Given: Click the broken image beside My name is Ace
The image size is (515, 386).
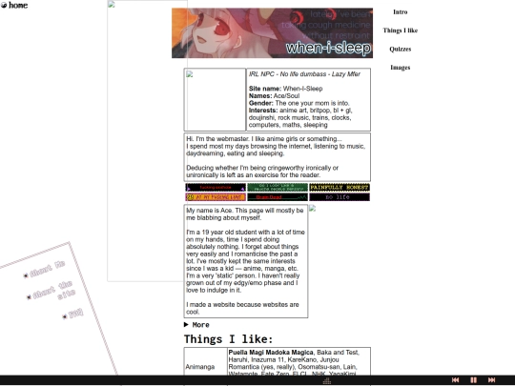Looking at the screenshot, I should coord(313,208).
